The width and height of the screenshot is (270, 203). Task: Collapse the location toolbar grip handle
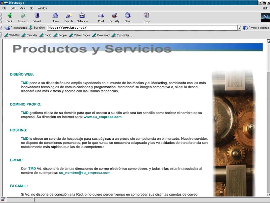(1, 28)
